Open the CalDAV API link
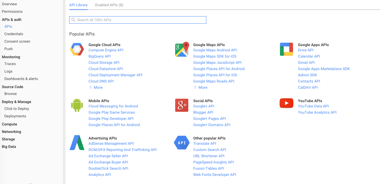380x184 pixels. click(308, 87)
